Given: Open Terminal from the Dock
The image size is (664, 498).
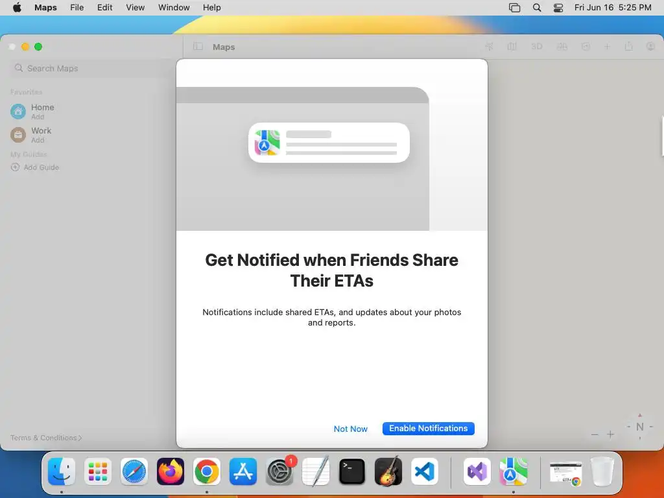Looking at the screenshot, I should [352, 471].
